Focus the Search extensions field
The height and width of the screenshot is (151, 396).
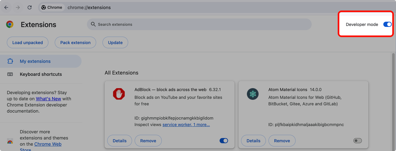(x=200, y=24)
